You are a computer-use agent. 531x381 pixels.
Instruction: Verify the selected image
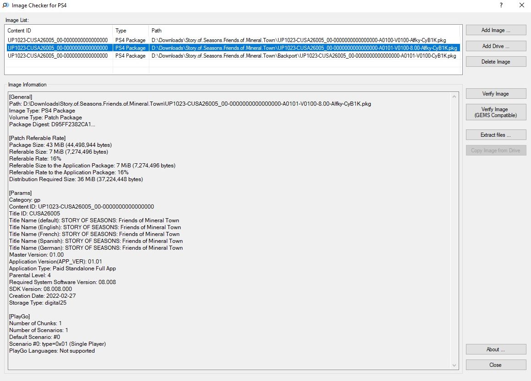point(496,94)
